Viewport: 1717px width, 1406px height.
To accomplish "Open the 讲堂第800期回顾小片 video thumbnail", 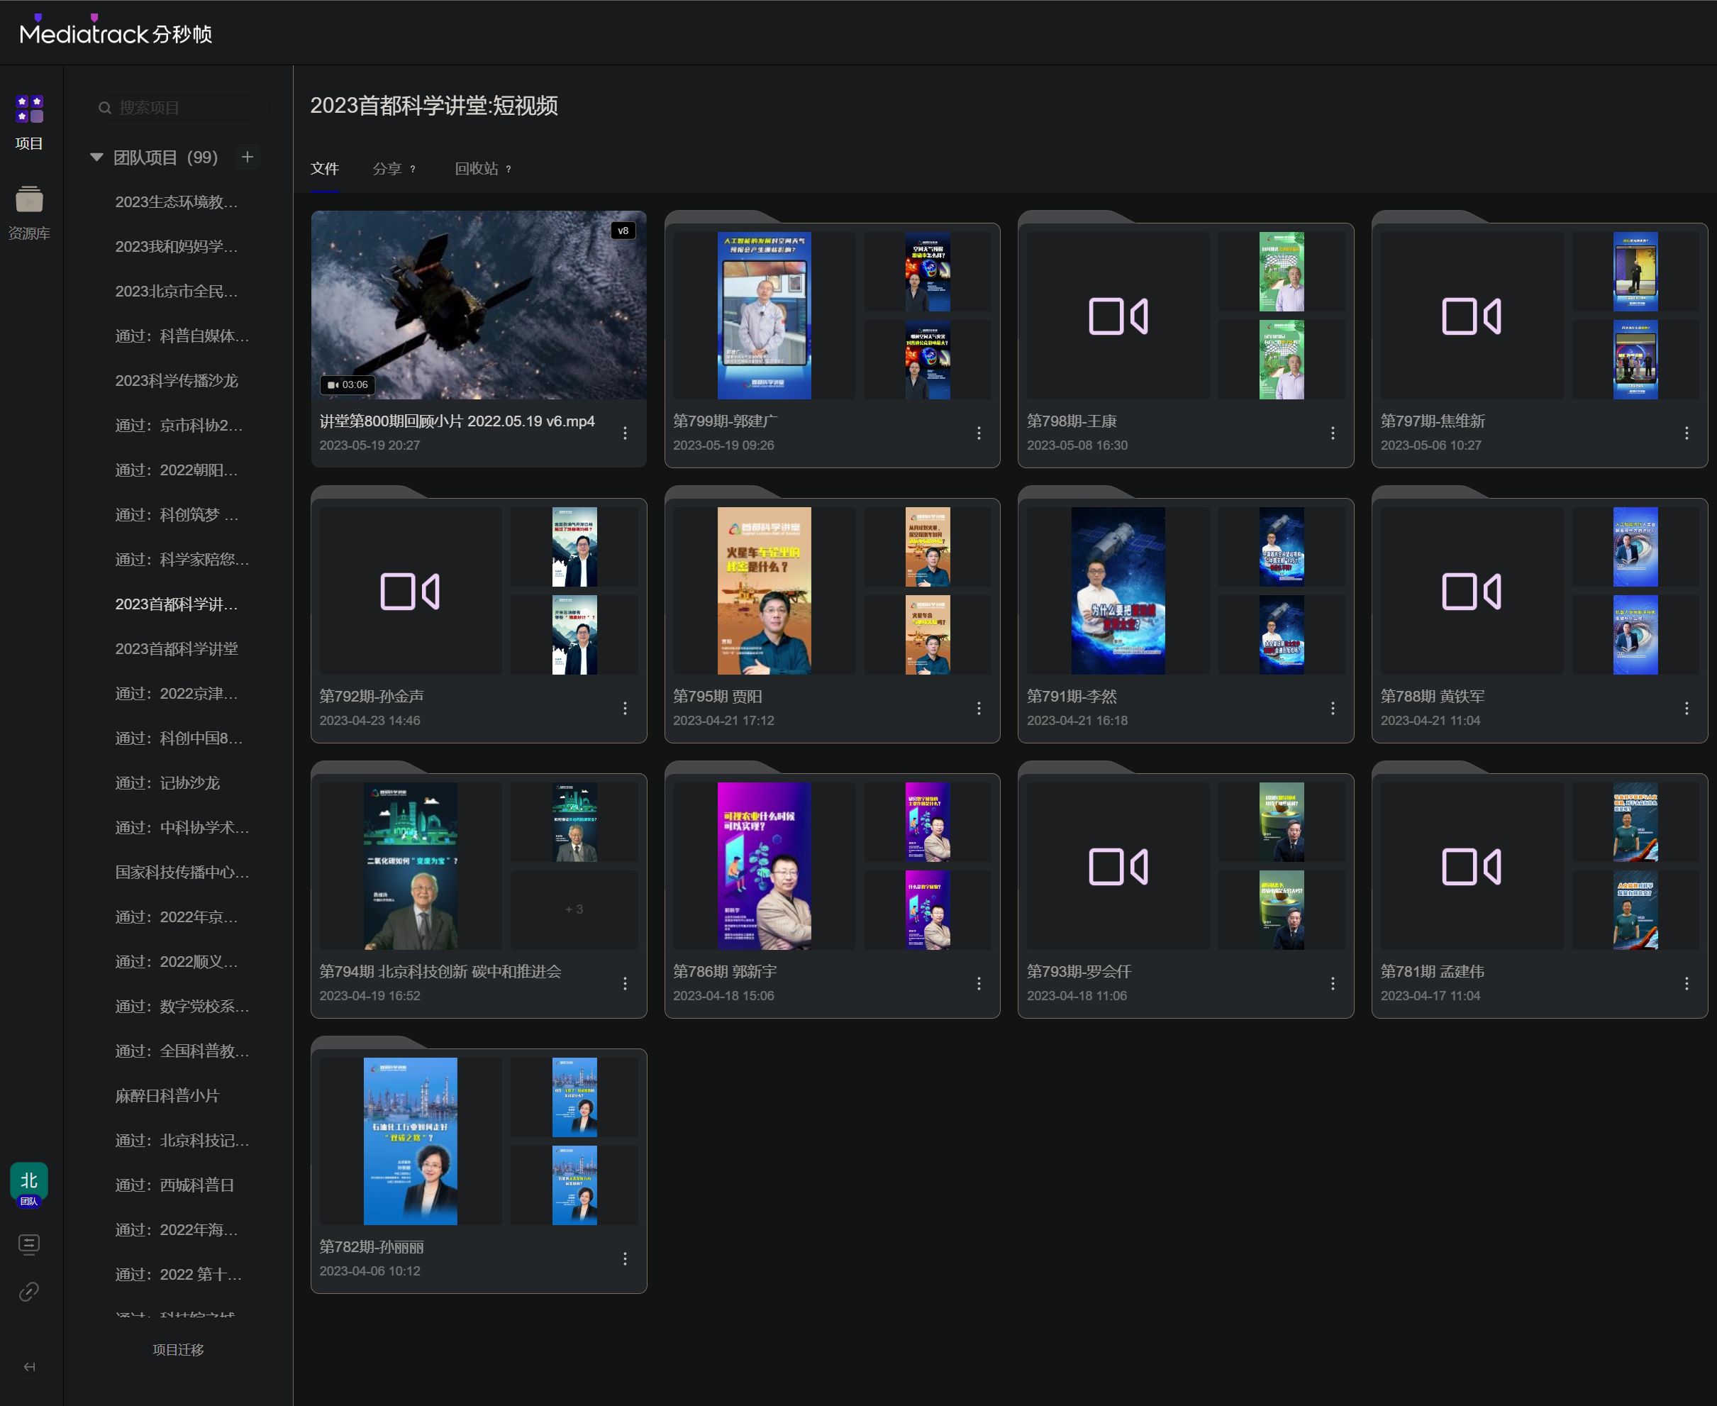I will pos(479,305).
